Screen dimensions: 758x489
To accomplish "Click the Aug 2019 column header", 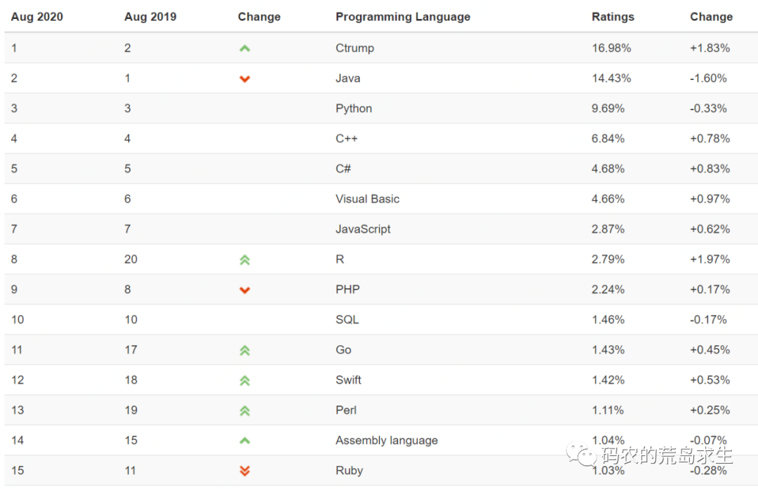I will pyautogui.click(x=149, y=17).
